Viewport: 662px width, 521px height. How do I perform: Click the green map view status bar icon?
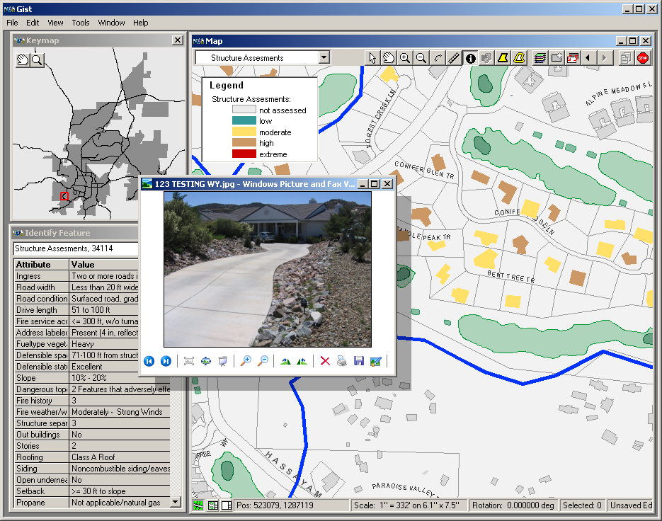[198, 505]
